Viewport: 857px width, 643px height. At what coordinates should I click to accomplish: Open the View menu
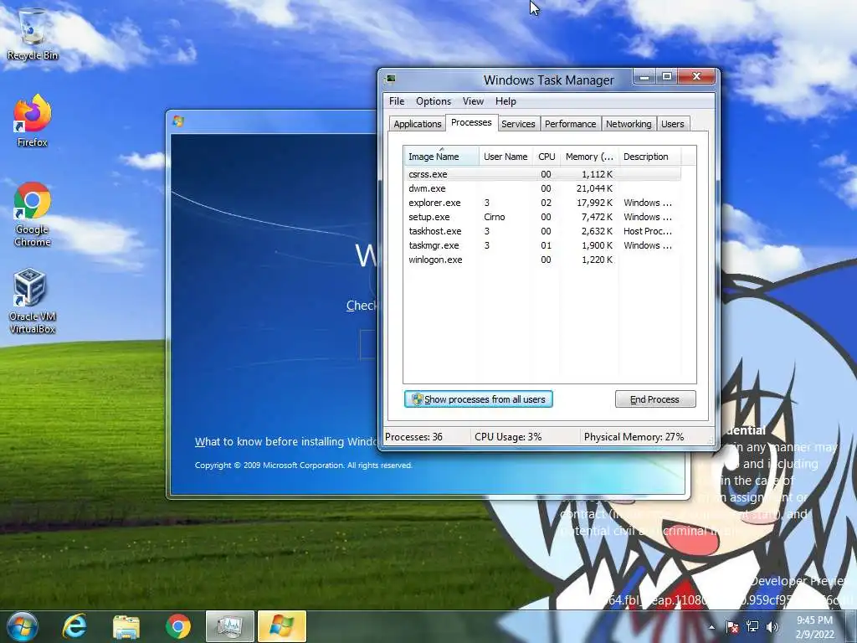tap(473, 101)
